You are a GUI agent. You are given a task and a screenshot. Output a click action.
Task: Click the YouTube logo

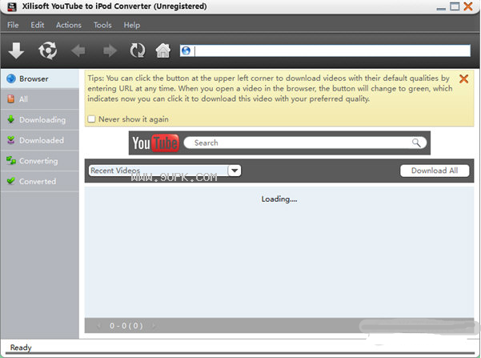pos(155,143)
